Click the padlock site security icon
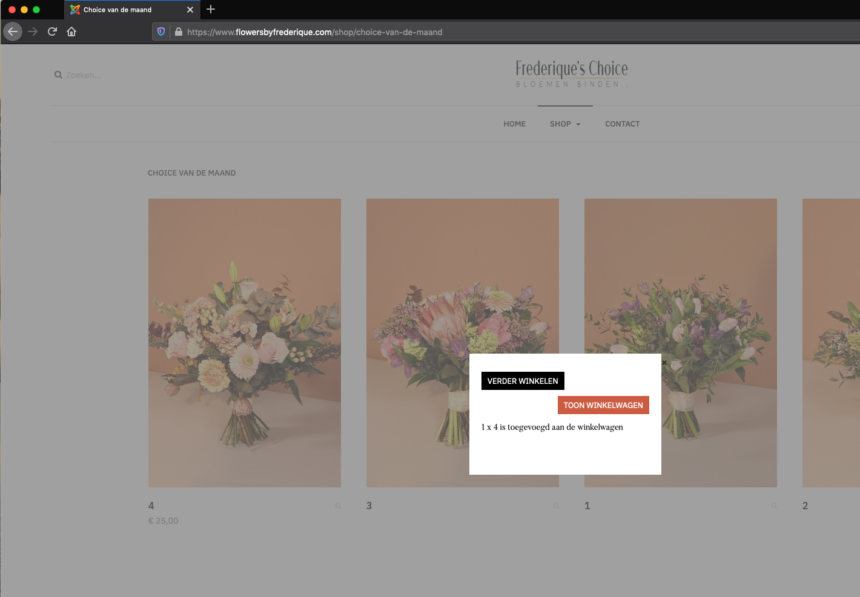This screenshot has height=597, width=860. click(x=179, y=31)
